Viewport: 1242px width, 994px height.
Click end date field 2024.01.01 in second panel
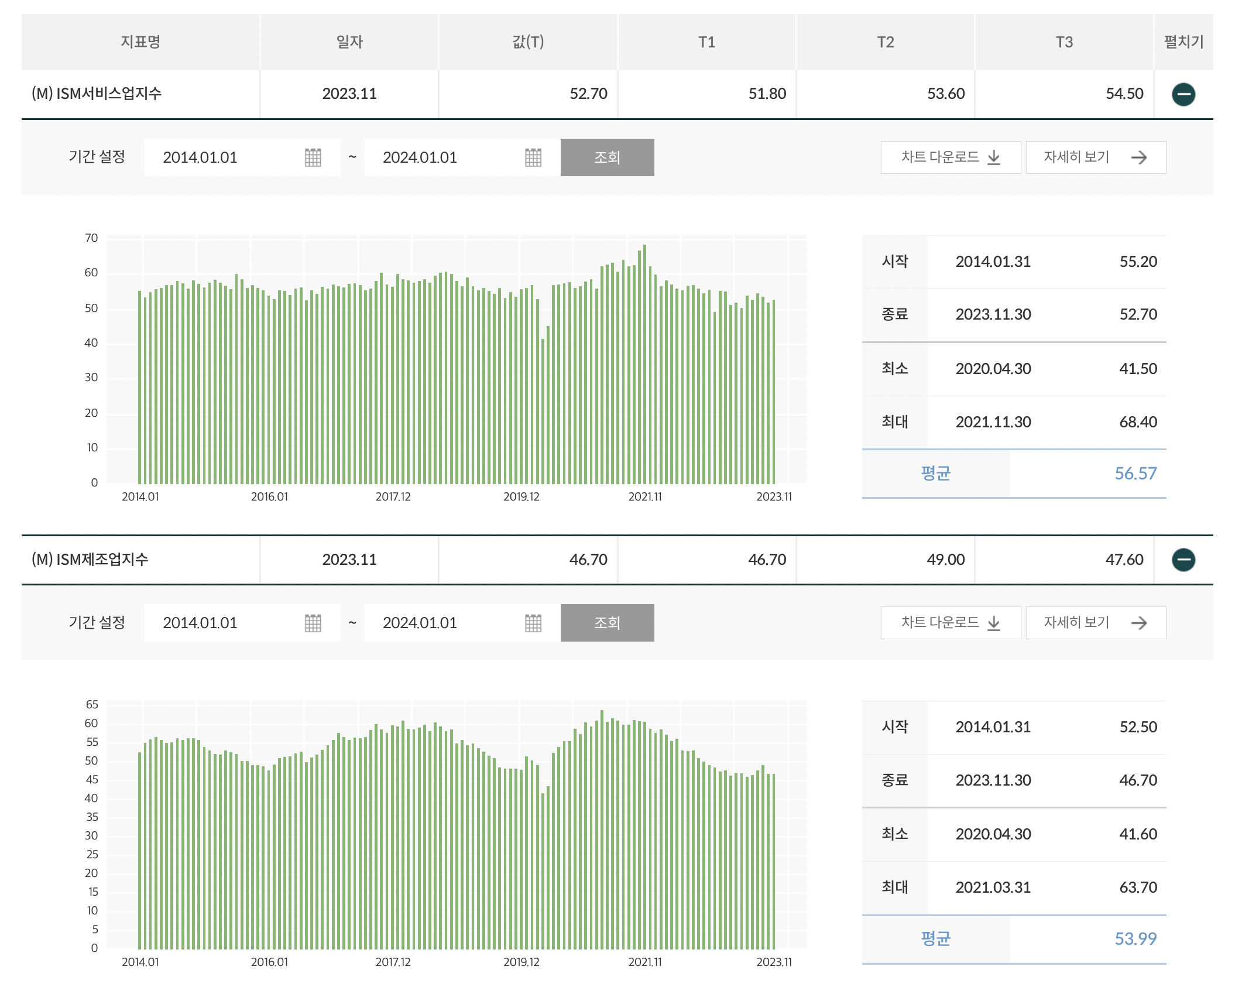(x=420, y=623)
